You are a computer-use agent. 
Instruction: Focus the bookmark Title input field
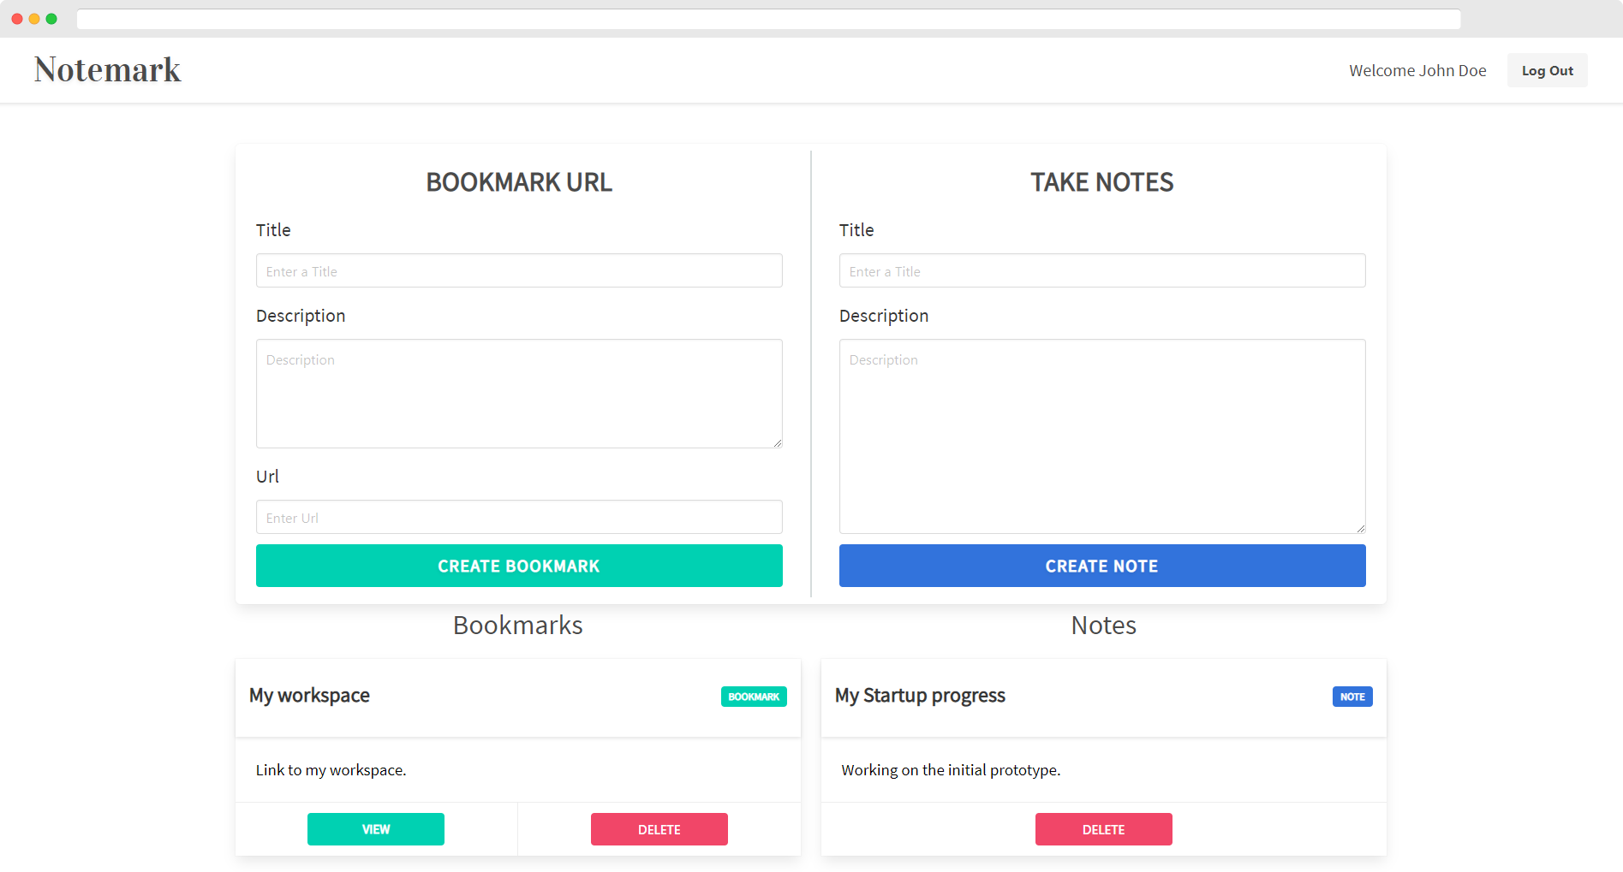(x=518, y=271)
